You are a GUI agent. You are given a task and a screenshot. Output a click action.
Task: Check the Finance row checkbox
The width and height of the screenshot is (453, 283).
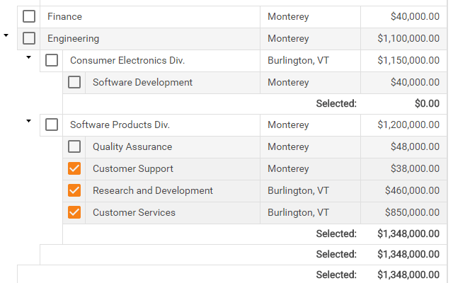29,16
